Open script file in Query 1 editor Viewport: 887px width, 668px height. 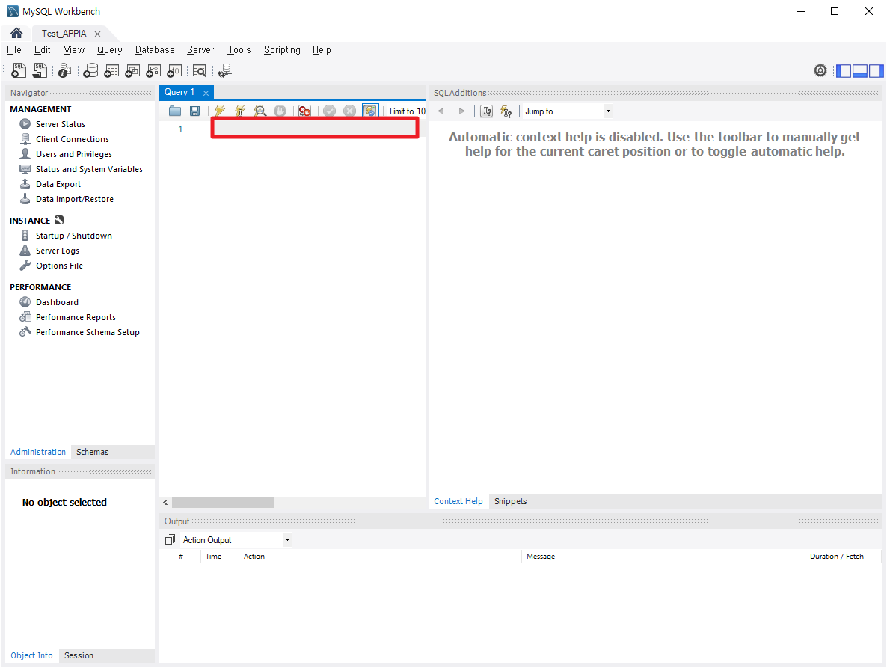(x=175, y=111)
